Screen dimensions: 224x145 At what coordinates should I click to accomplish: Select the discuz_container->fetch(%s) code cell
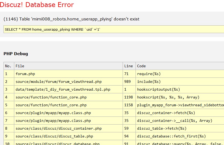pos(180,113)
